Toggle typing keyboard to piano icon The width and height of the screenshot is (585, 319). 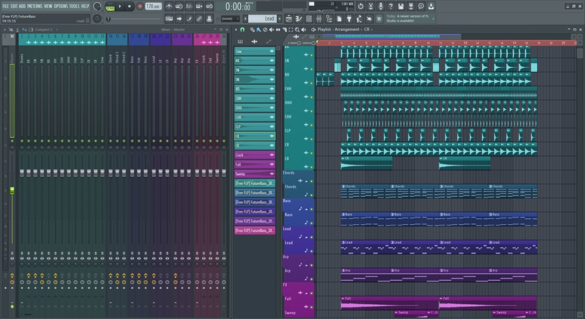point(169,19)
